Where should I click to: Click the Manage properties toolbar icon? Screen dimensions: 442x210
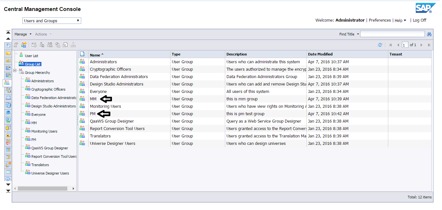[34, 45]
